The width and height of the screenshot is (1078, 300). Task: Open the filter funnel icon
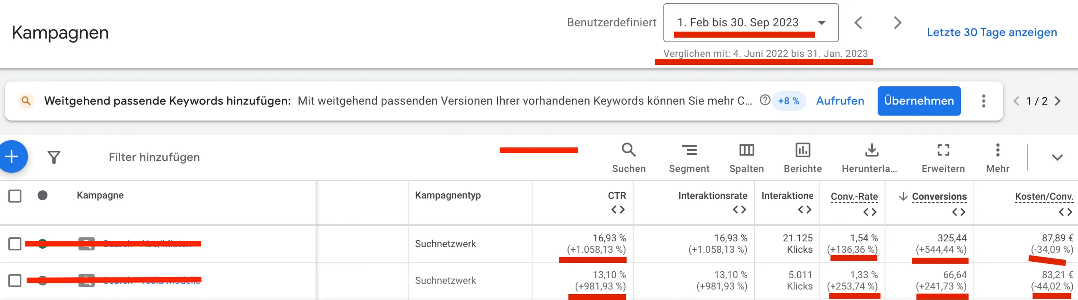(x=53, y=157)
